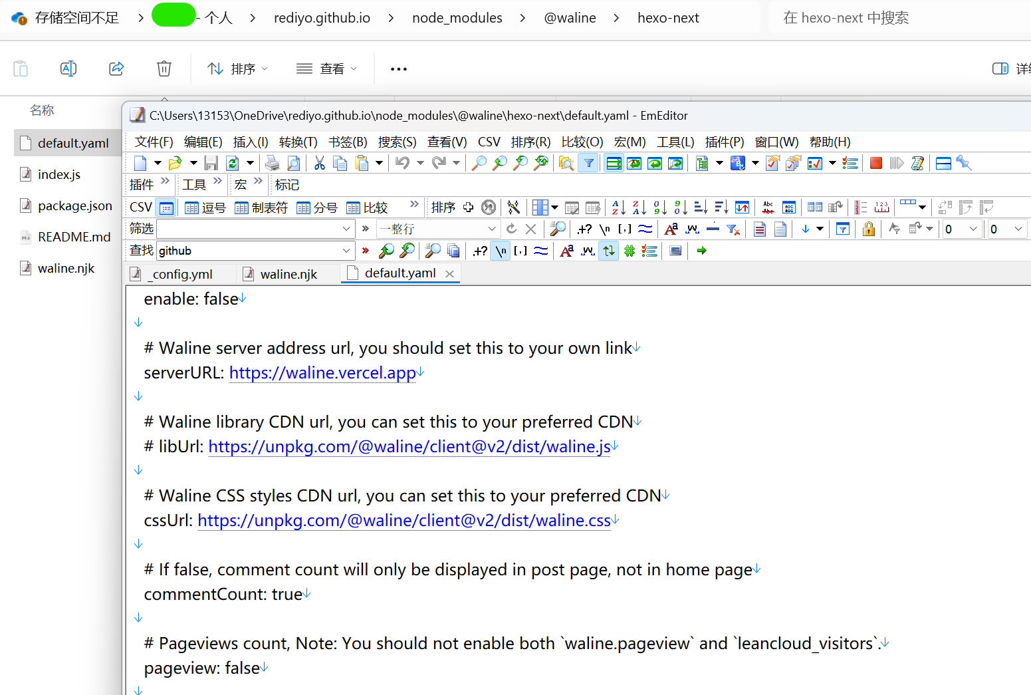Toggle match case in the filter bar

point(671,229)
